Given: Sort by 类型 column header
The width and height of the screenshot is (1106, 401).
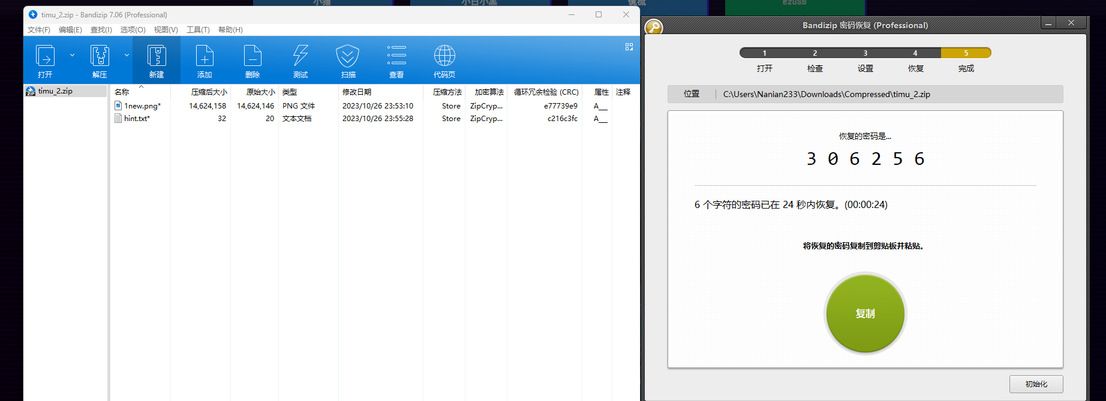Looking at the screenshot, I should click(x=290, y=92).
